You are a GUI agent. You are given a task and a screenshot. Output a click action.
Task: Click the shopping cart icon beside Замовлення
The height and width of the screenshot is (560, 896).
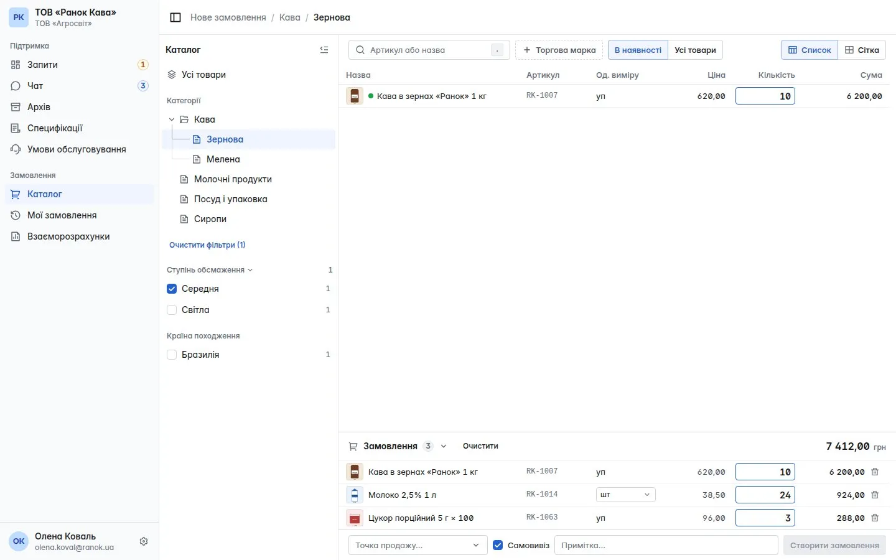coord(353,446)
